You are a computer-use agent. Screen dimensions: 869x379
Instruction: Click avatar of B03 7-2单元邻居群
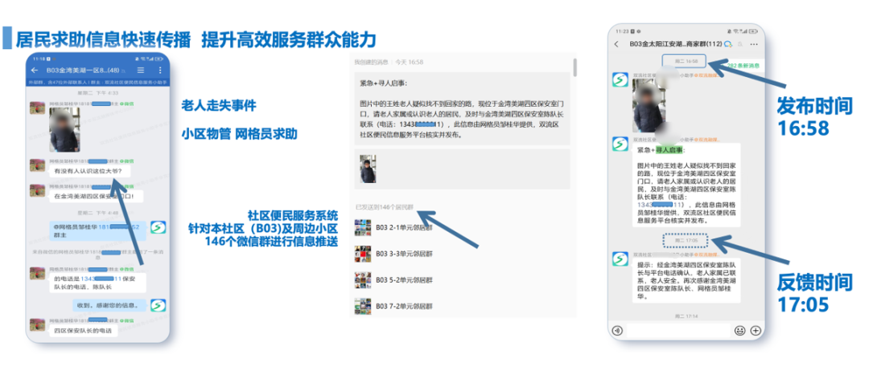pyautogui.click(x=362, y=306)
